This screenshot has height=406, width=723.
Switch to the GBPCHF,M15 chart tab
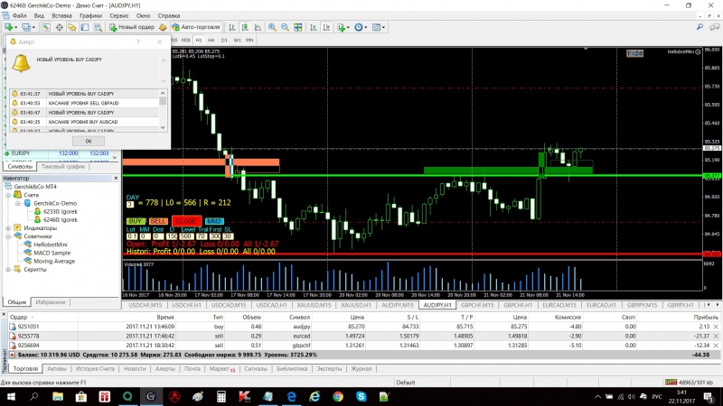point(477,305)
